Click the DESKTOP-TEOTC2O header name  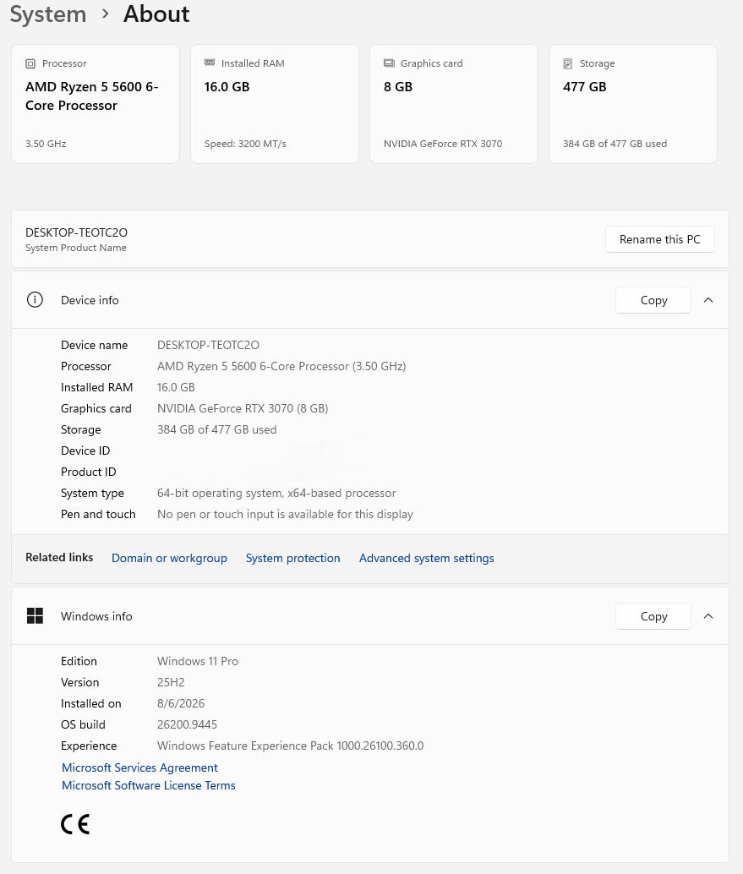pyautogui.click(x=76, y=232)
